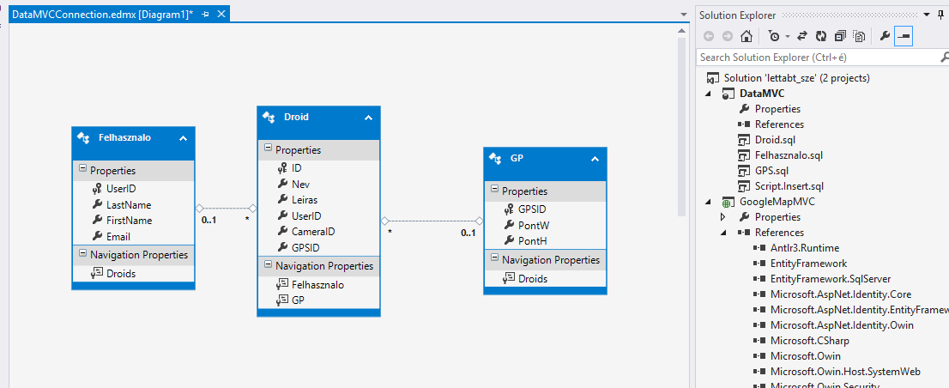Toggle the Show All Files icon
949x388 pixels.
coord(859,36)
